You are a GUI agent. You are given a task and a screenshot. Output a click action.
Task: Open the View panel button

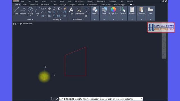click(x=151, y=11)
